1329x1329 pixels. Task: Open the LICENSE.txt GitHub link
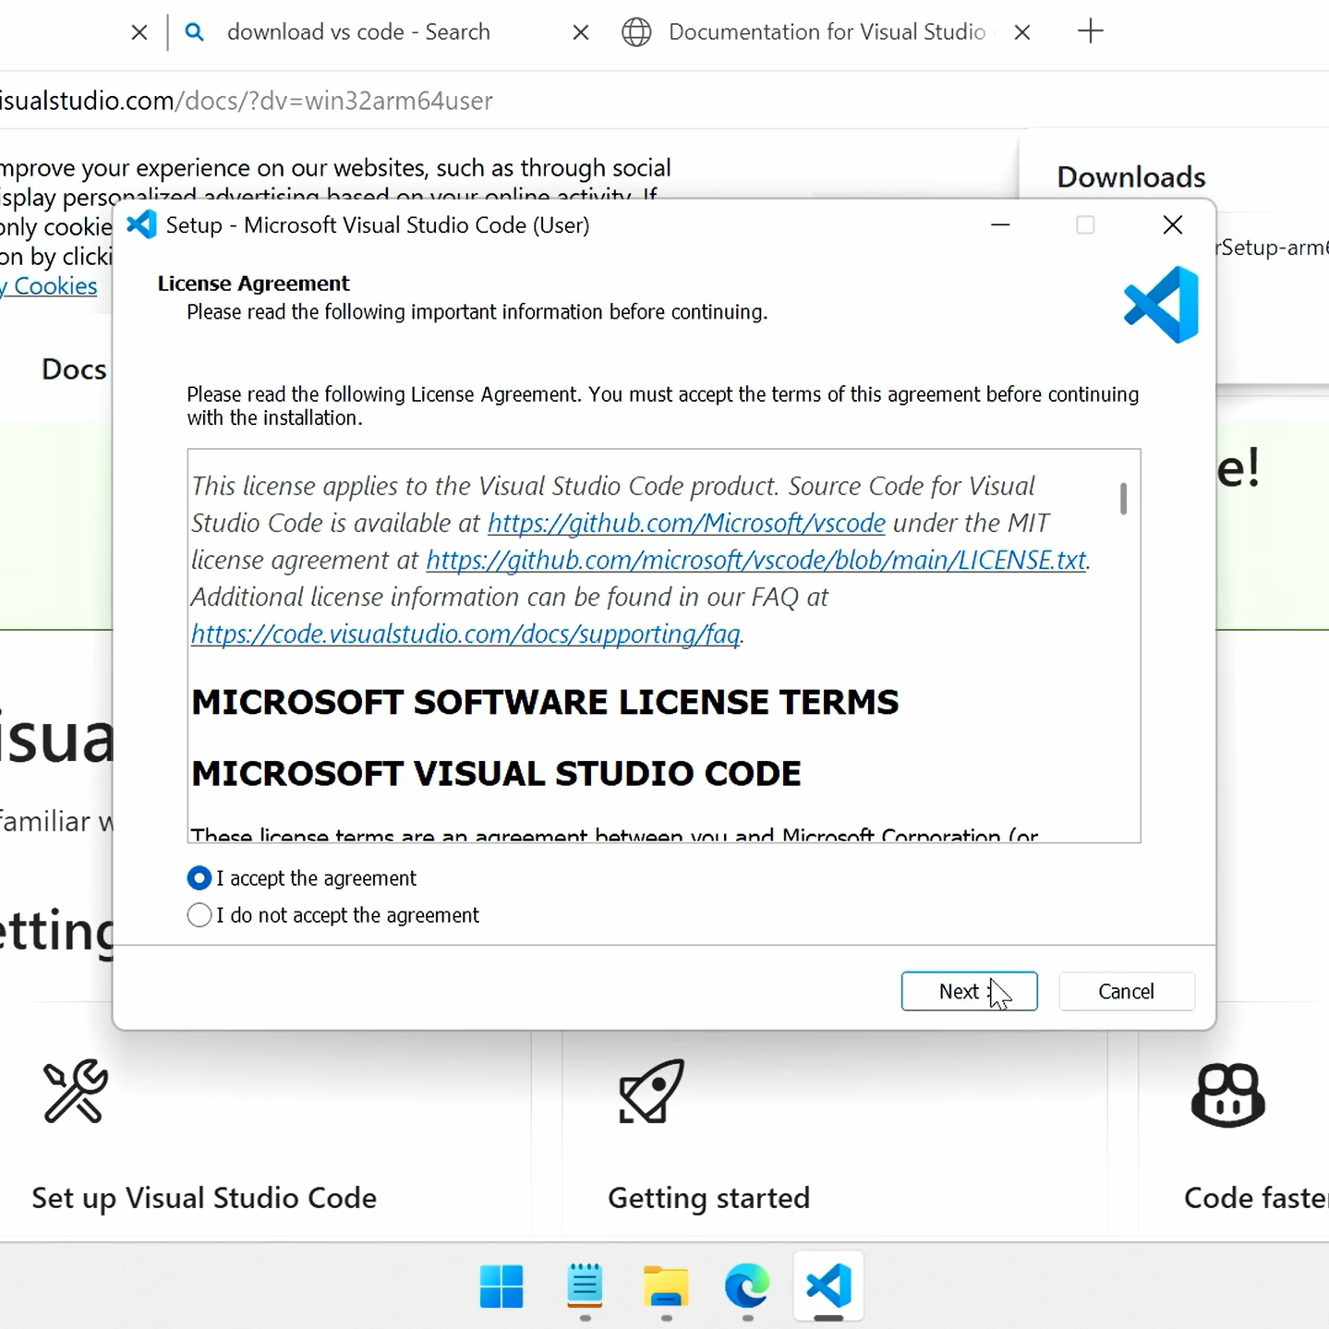755,561
